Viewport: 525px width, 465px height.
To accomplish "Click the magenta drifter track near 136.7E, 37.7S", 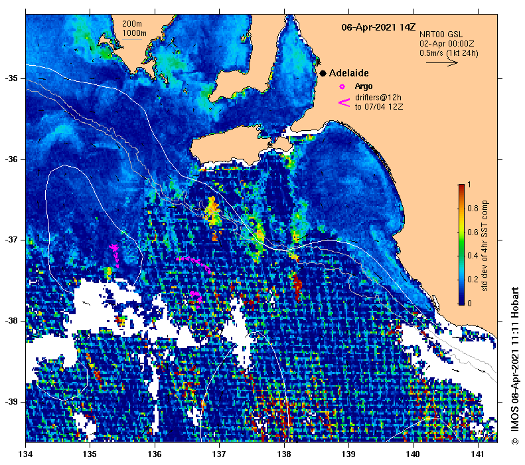I will [196, 298].
